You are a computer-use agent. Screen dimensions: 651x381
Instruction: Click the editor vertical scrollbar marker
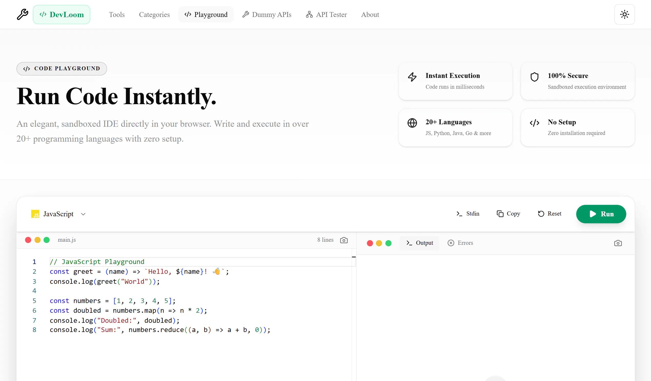point(354,257)
